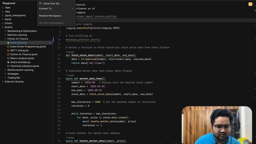Click the 'iteration += 1' line
Image resolution: width=256 pixels, height=144 pixels.
pyautogui.click(x=92, y=125)
